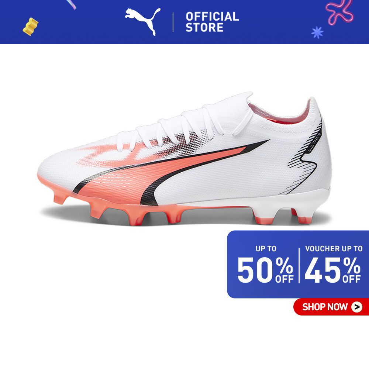This screenshot has width=369, height=369.
Task: Click the OFFICIAL STORE text
Action: click(x=212, y=22)
